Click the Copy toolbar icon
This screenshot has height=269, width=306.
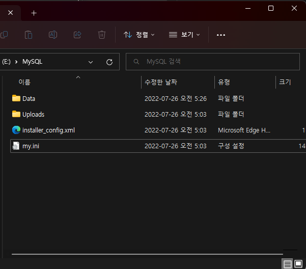click(x=4, y=35)
